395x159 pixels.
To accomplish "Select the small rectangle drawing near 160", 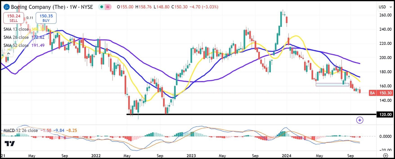I will coord(332,84).
